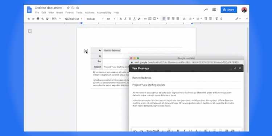Set alignment to Right align

click(x=173, y=19)
